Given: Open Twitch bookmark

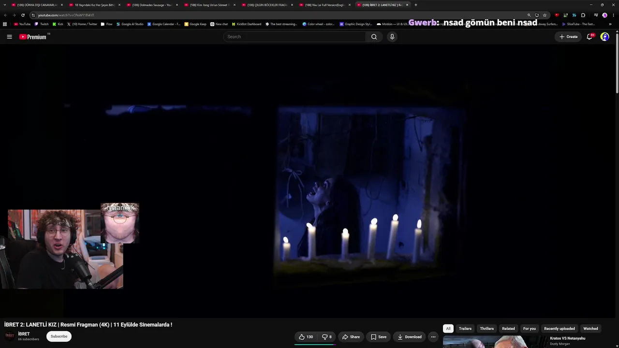Looking at the screenshot, I should [x=42, y=24].
